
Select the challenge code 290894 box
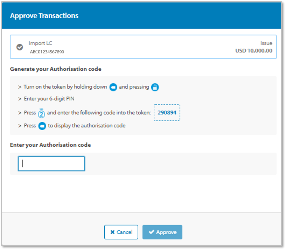click(x=167, y=112)
